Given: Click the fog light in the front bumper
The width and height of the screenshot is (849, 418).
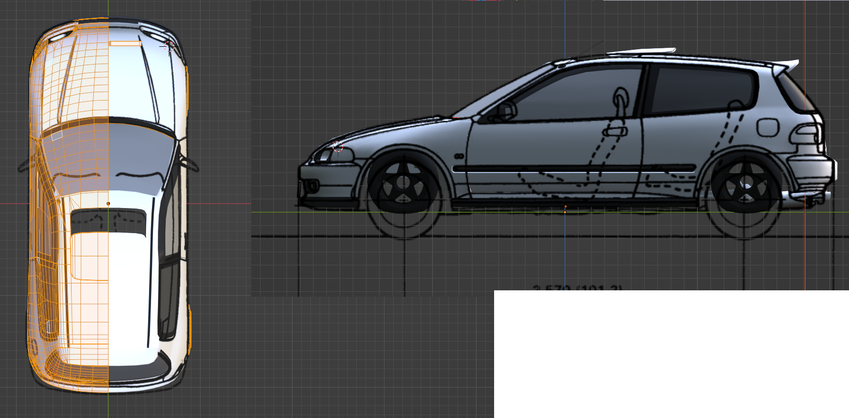Looking at the screenshot, I should coord(312,186).
